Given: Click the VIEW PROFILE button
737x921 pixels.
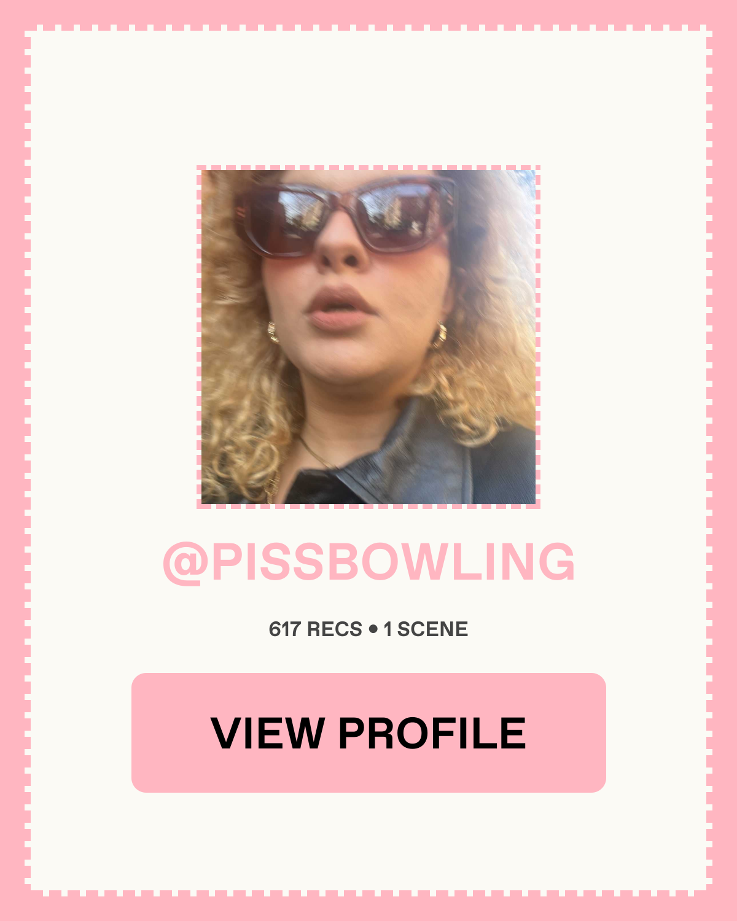Looking at the screenshot, I should (368, 733).
